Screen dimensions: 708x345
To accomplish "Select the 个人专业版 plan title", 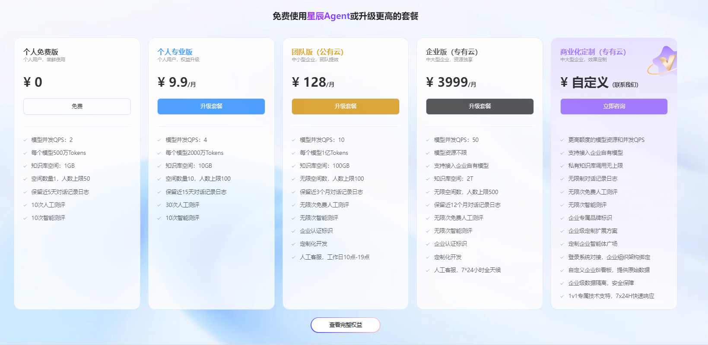I will 175,52.
